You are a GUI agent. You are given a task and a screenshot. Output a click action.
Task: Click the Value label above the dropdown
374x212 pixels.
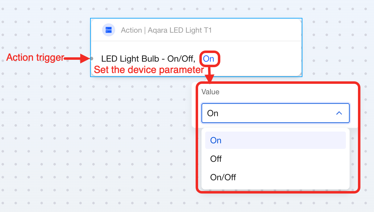pos(210,92)
